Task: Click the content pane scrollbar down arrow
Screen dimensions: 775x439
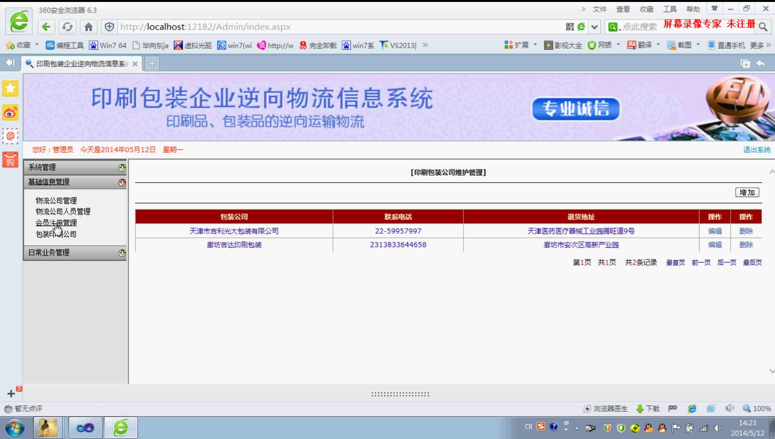Action: pyautogui.click(x=772, y=371)
